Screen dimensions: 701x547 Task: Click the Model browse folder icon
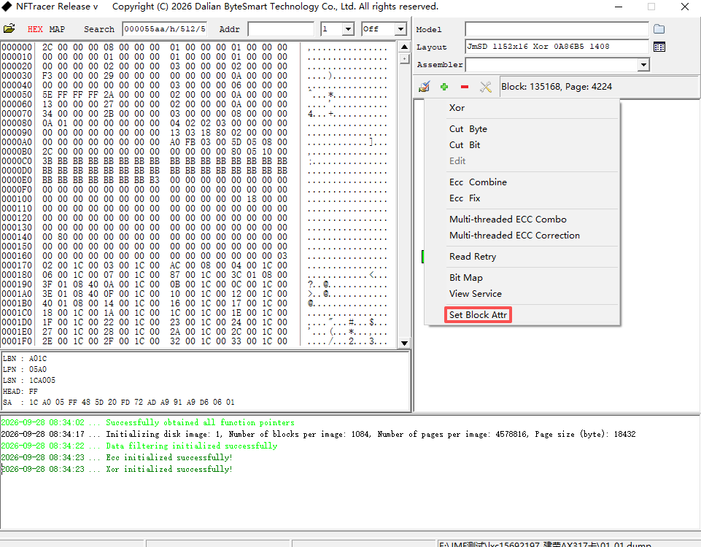coord(659,29)
